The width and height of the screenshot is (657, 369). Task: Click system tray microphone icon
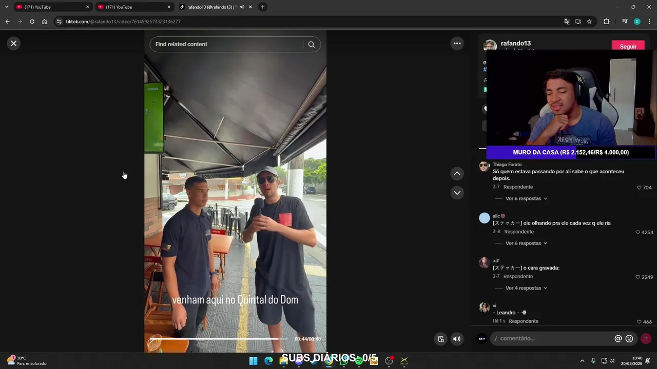click(x=593, y=361)
